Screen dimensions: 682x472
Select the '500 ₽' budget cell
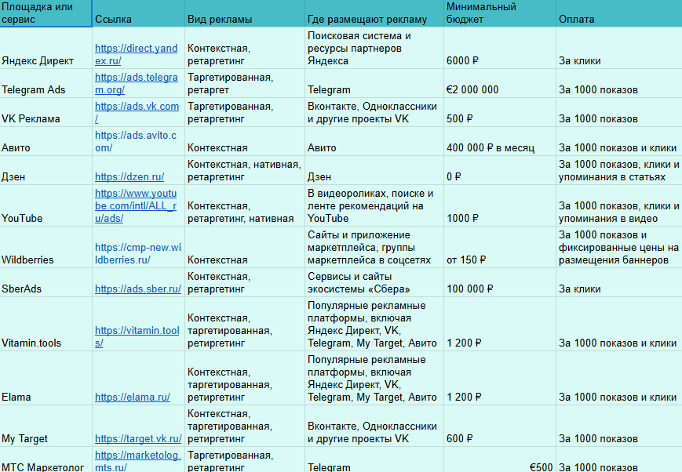tap(500, 113)
